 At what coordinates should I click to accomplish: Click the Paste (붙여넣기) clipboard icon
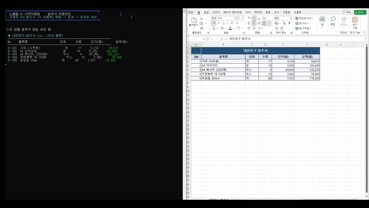click(x=194, y=20)
